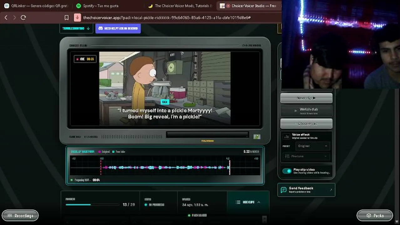Click the Choose mic button
Image resolution: width=400 pixels, height=225 pixels.
pyautogui.click(x=306, y=123)
